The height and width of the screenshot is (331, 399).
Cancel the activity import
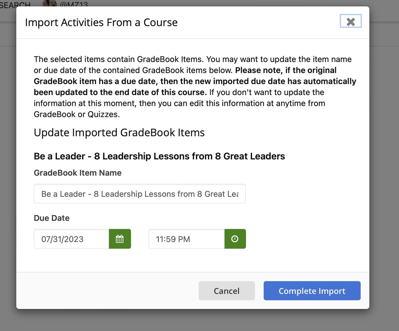[227, 291]
